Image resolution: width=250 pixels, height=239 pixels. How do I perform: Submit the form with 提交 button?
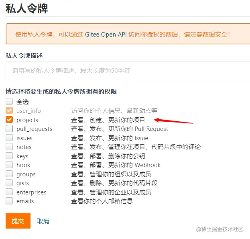pos(18,221)
